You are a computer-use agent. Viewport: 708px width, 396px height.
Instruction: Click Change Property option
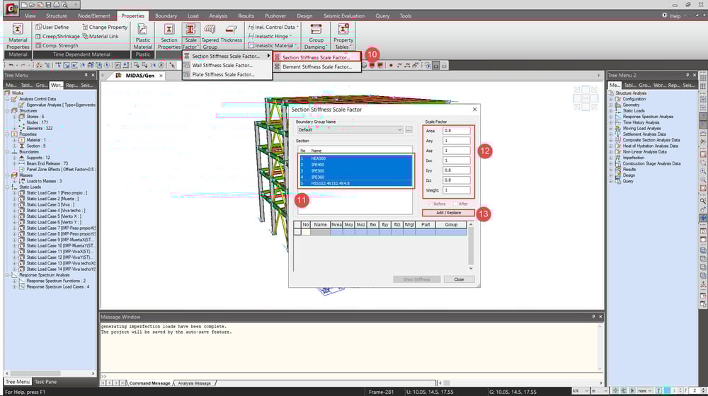pyautogui.click(x=105, y=27)
